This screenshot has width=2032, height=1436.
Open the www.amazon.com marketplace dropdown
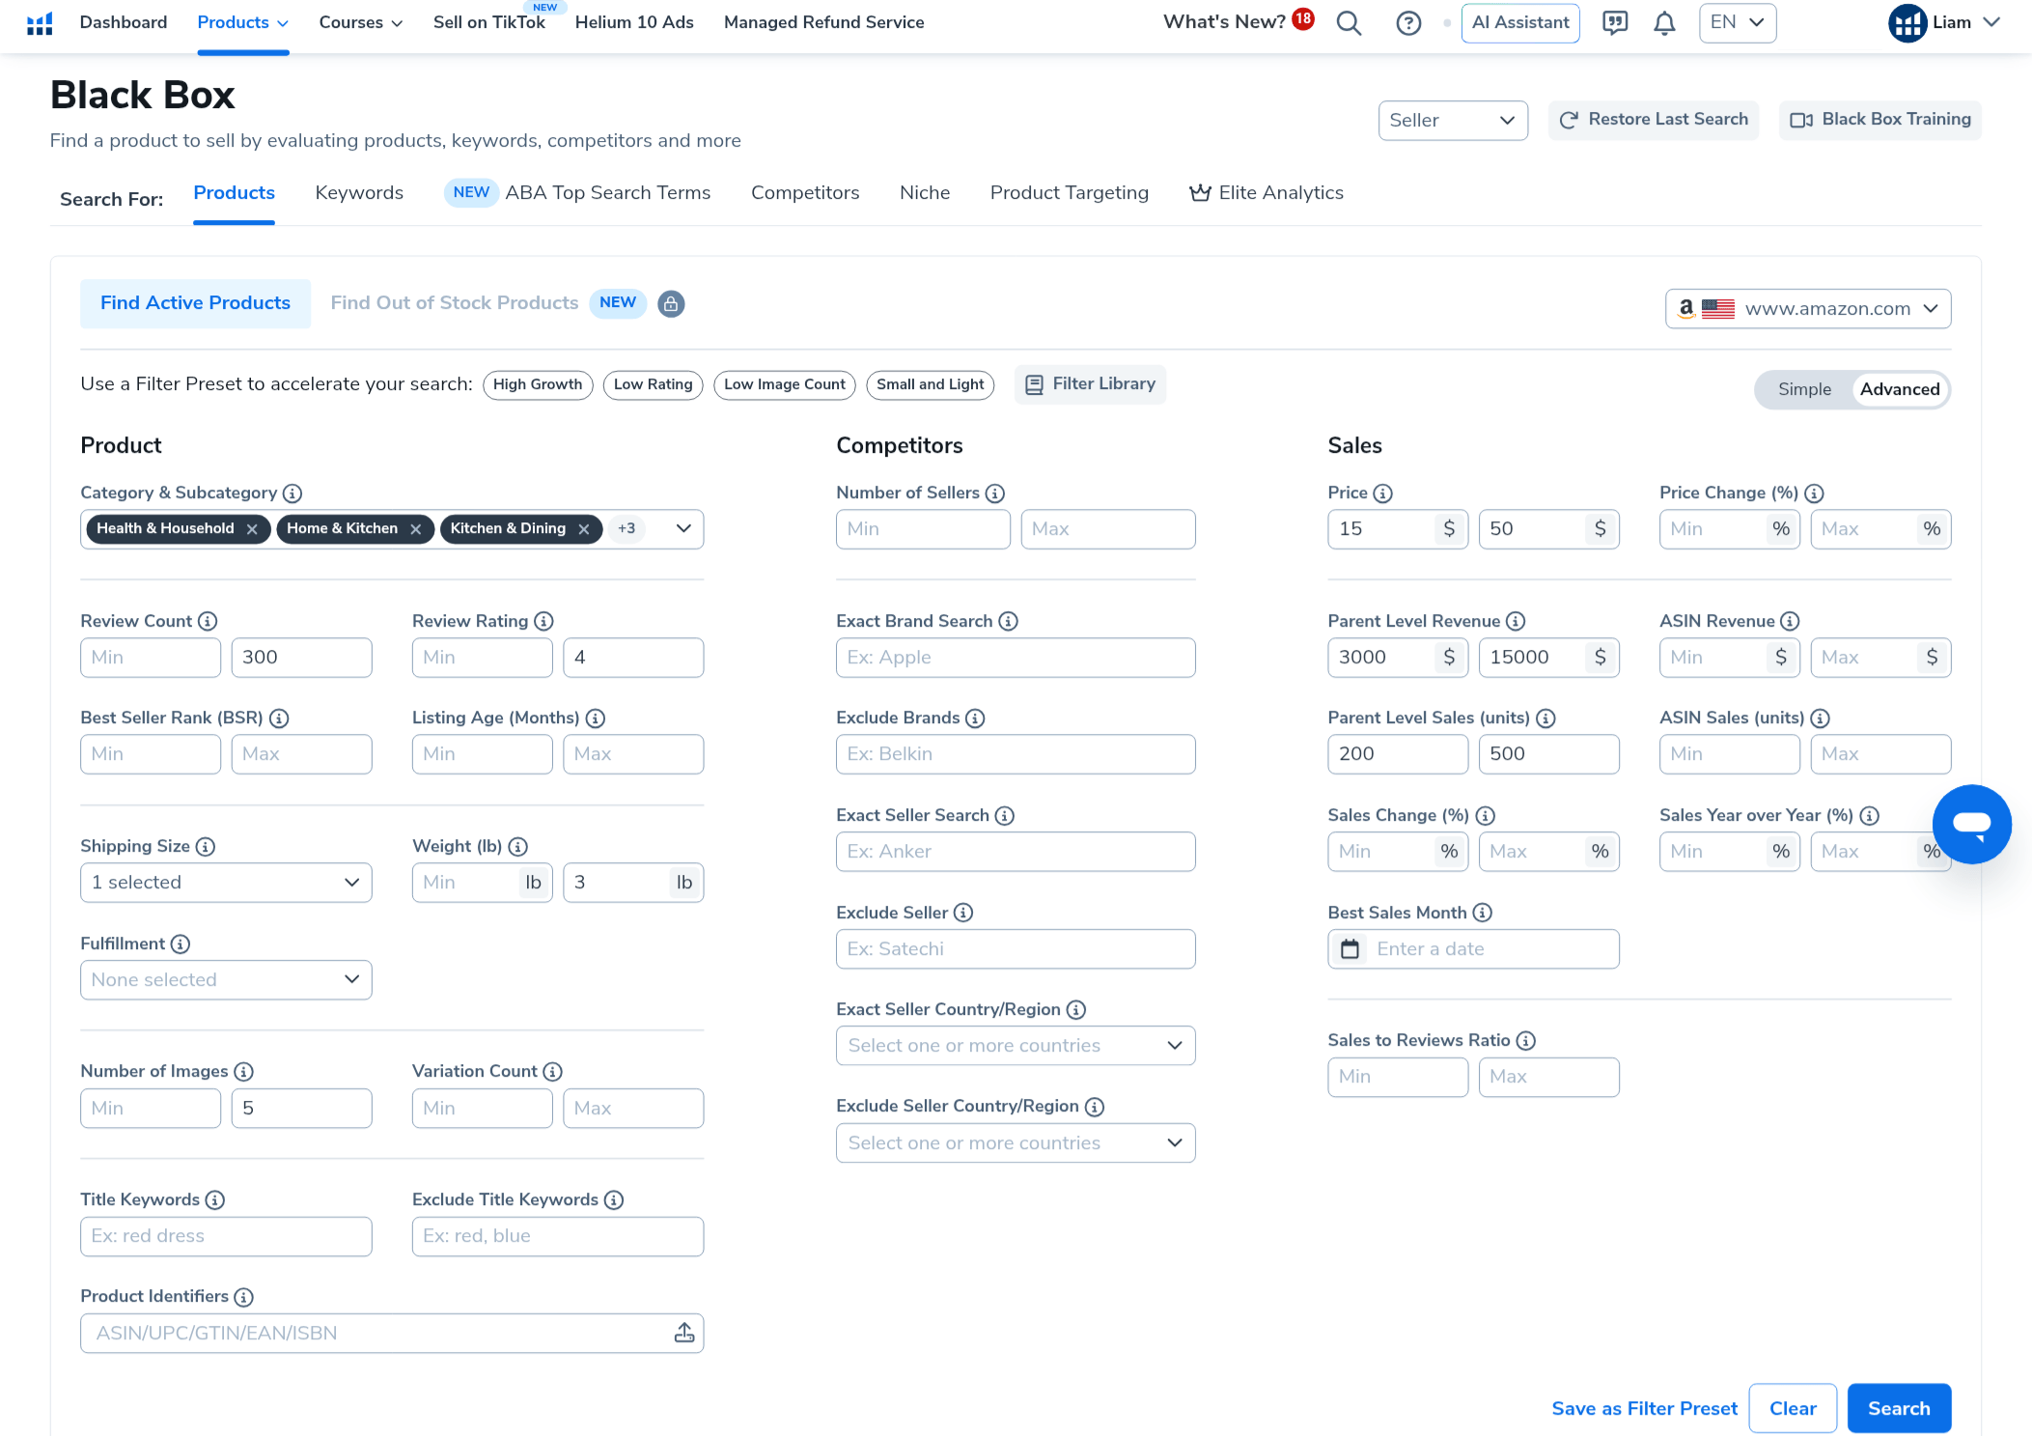[1808, 309]
